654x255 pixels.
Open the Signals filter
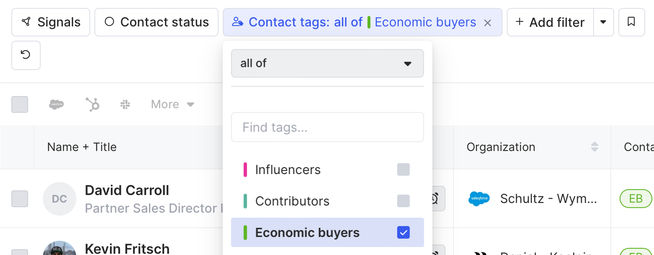51,22
